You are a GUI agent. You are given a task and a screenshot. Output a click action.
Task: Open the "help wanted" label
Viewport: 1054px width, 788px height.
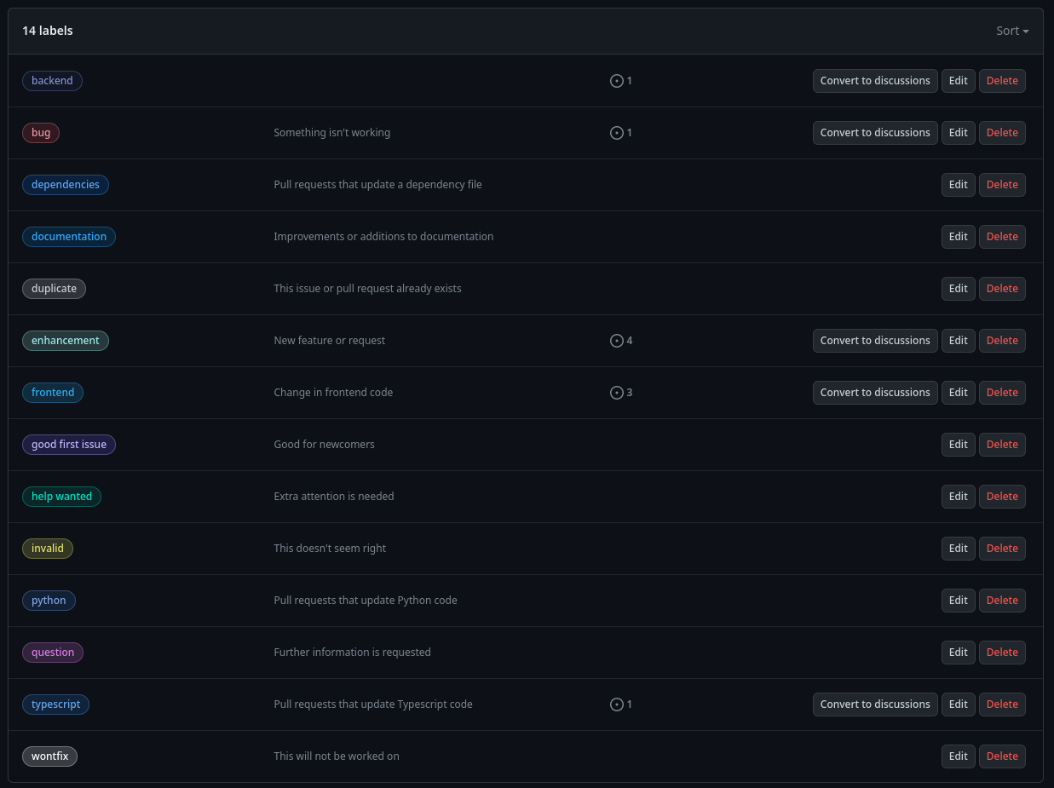(61, 496)
